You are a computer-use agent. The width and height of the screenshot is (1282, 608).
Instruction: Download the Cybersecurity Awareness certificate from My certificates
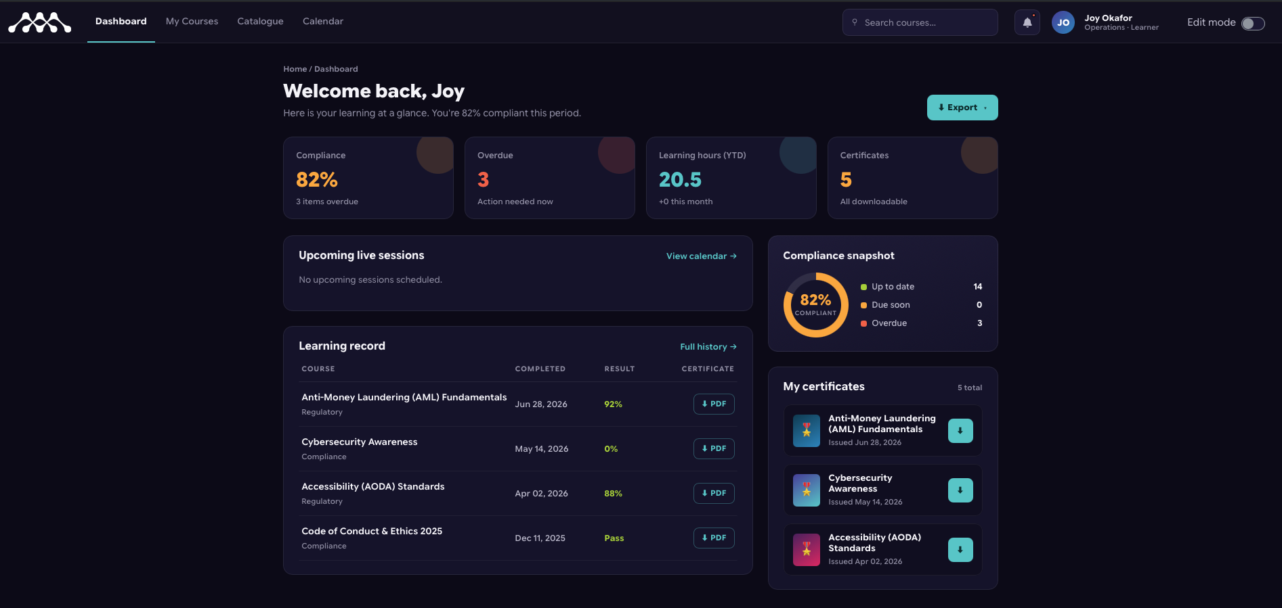pyautogui.click(x=960, y=490)
